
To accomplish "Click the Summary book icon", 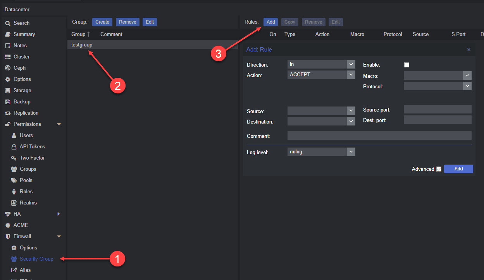I will pos(7,34).
